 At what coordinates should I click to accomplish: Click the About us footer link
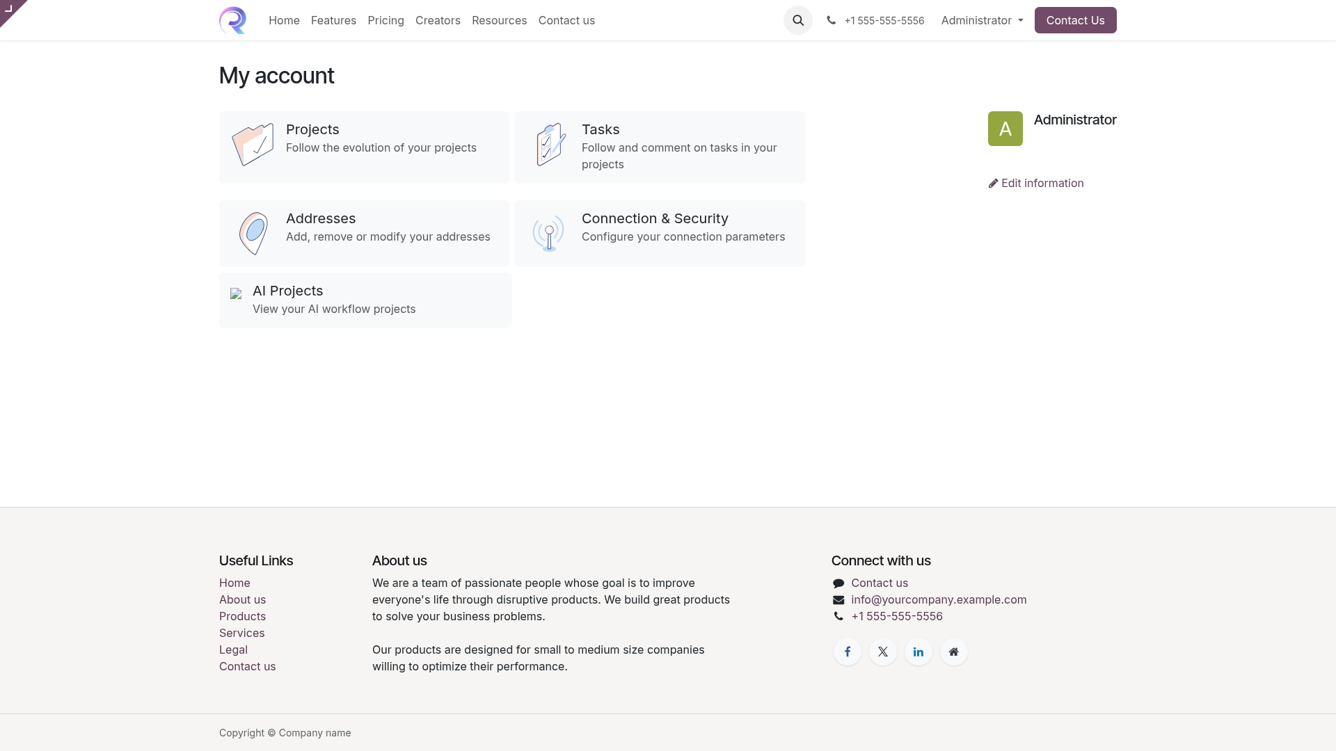242,599
